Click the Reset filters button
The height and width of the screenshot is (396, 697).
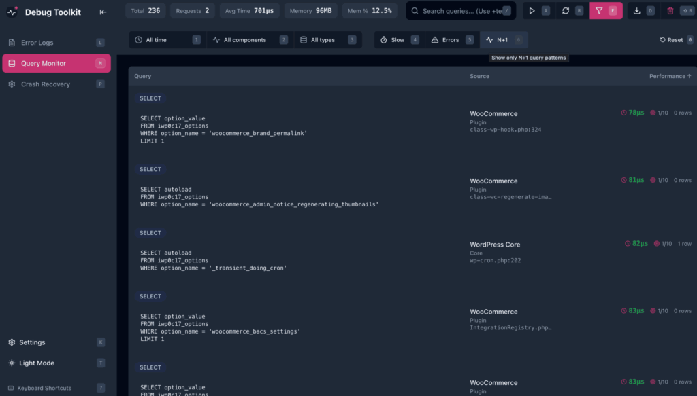(x=671, y=39)
